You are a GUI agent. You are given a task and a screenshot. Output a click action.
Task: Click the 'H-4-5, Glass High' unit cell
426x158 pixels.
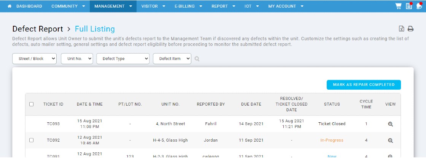170,141
